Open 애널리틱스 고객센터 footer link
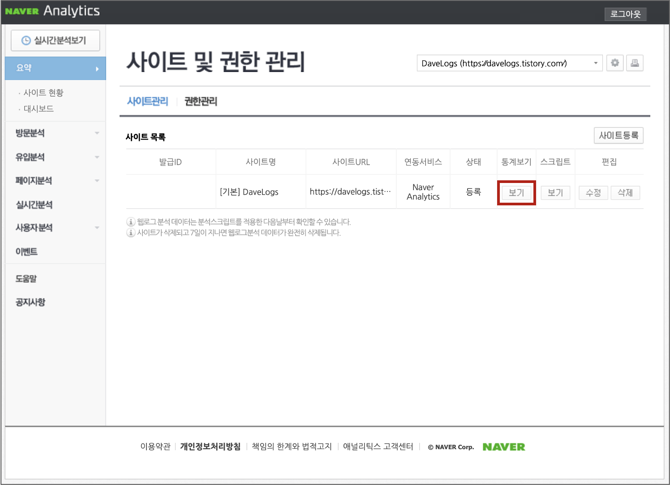 coord(378,447)
